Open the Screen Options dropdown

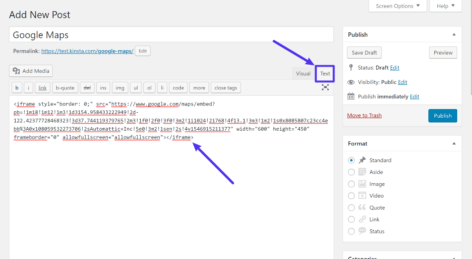point(397,6)
